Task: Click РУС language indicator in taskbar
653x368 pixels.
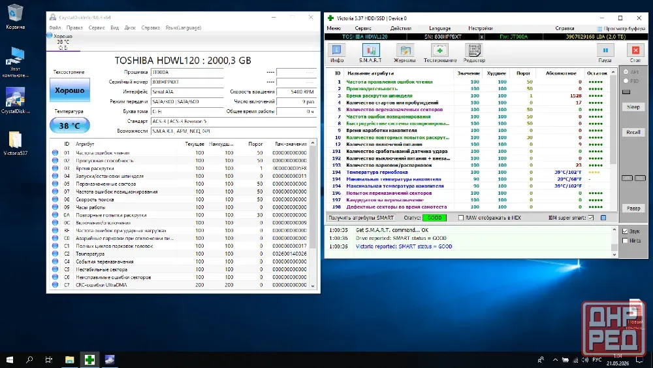Action: click(597, 360)
